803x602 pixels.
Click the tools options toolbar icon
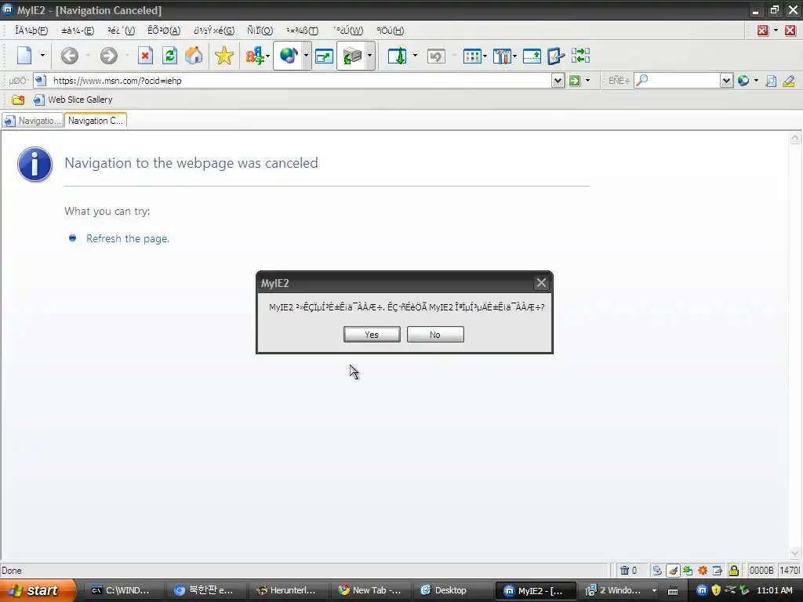pos(502,56)
